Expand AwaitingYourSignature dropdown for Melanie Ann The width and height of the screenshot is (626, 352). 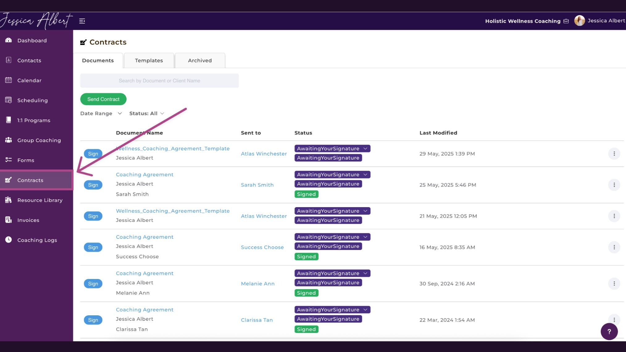(x=365, y=273)
